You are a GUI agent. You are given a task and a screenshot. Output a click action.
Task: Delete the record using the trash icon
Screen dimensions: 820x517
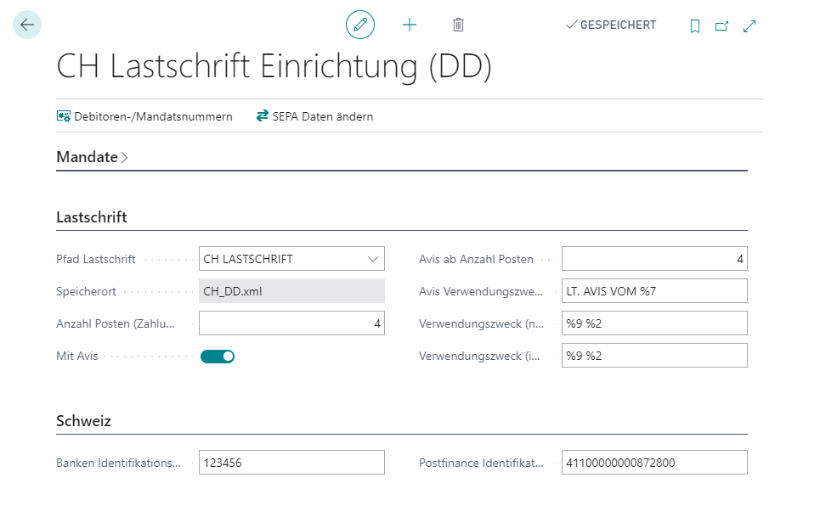coord(458,25)
